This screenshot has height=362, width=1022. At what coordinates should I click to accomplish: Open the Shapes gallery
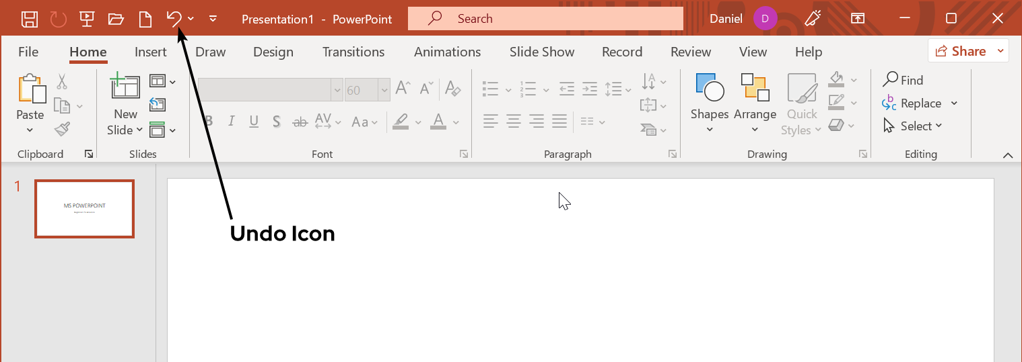(709, 101)
